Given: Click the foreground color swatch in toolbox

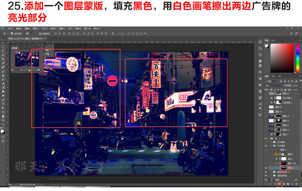Looking at the screenshot, I should coord(2,131).
